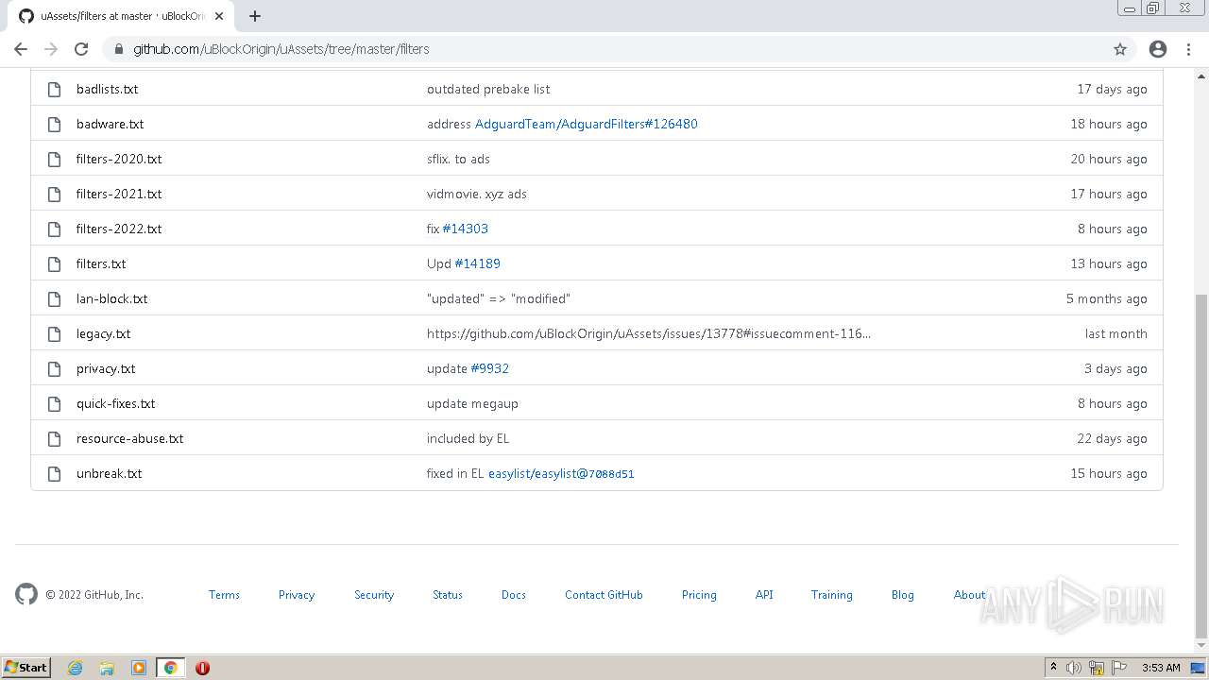Click the Chrome icon in the taskbar
The width and height of the screenshot is (1209, 680).
pos(171,668)
